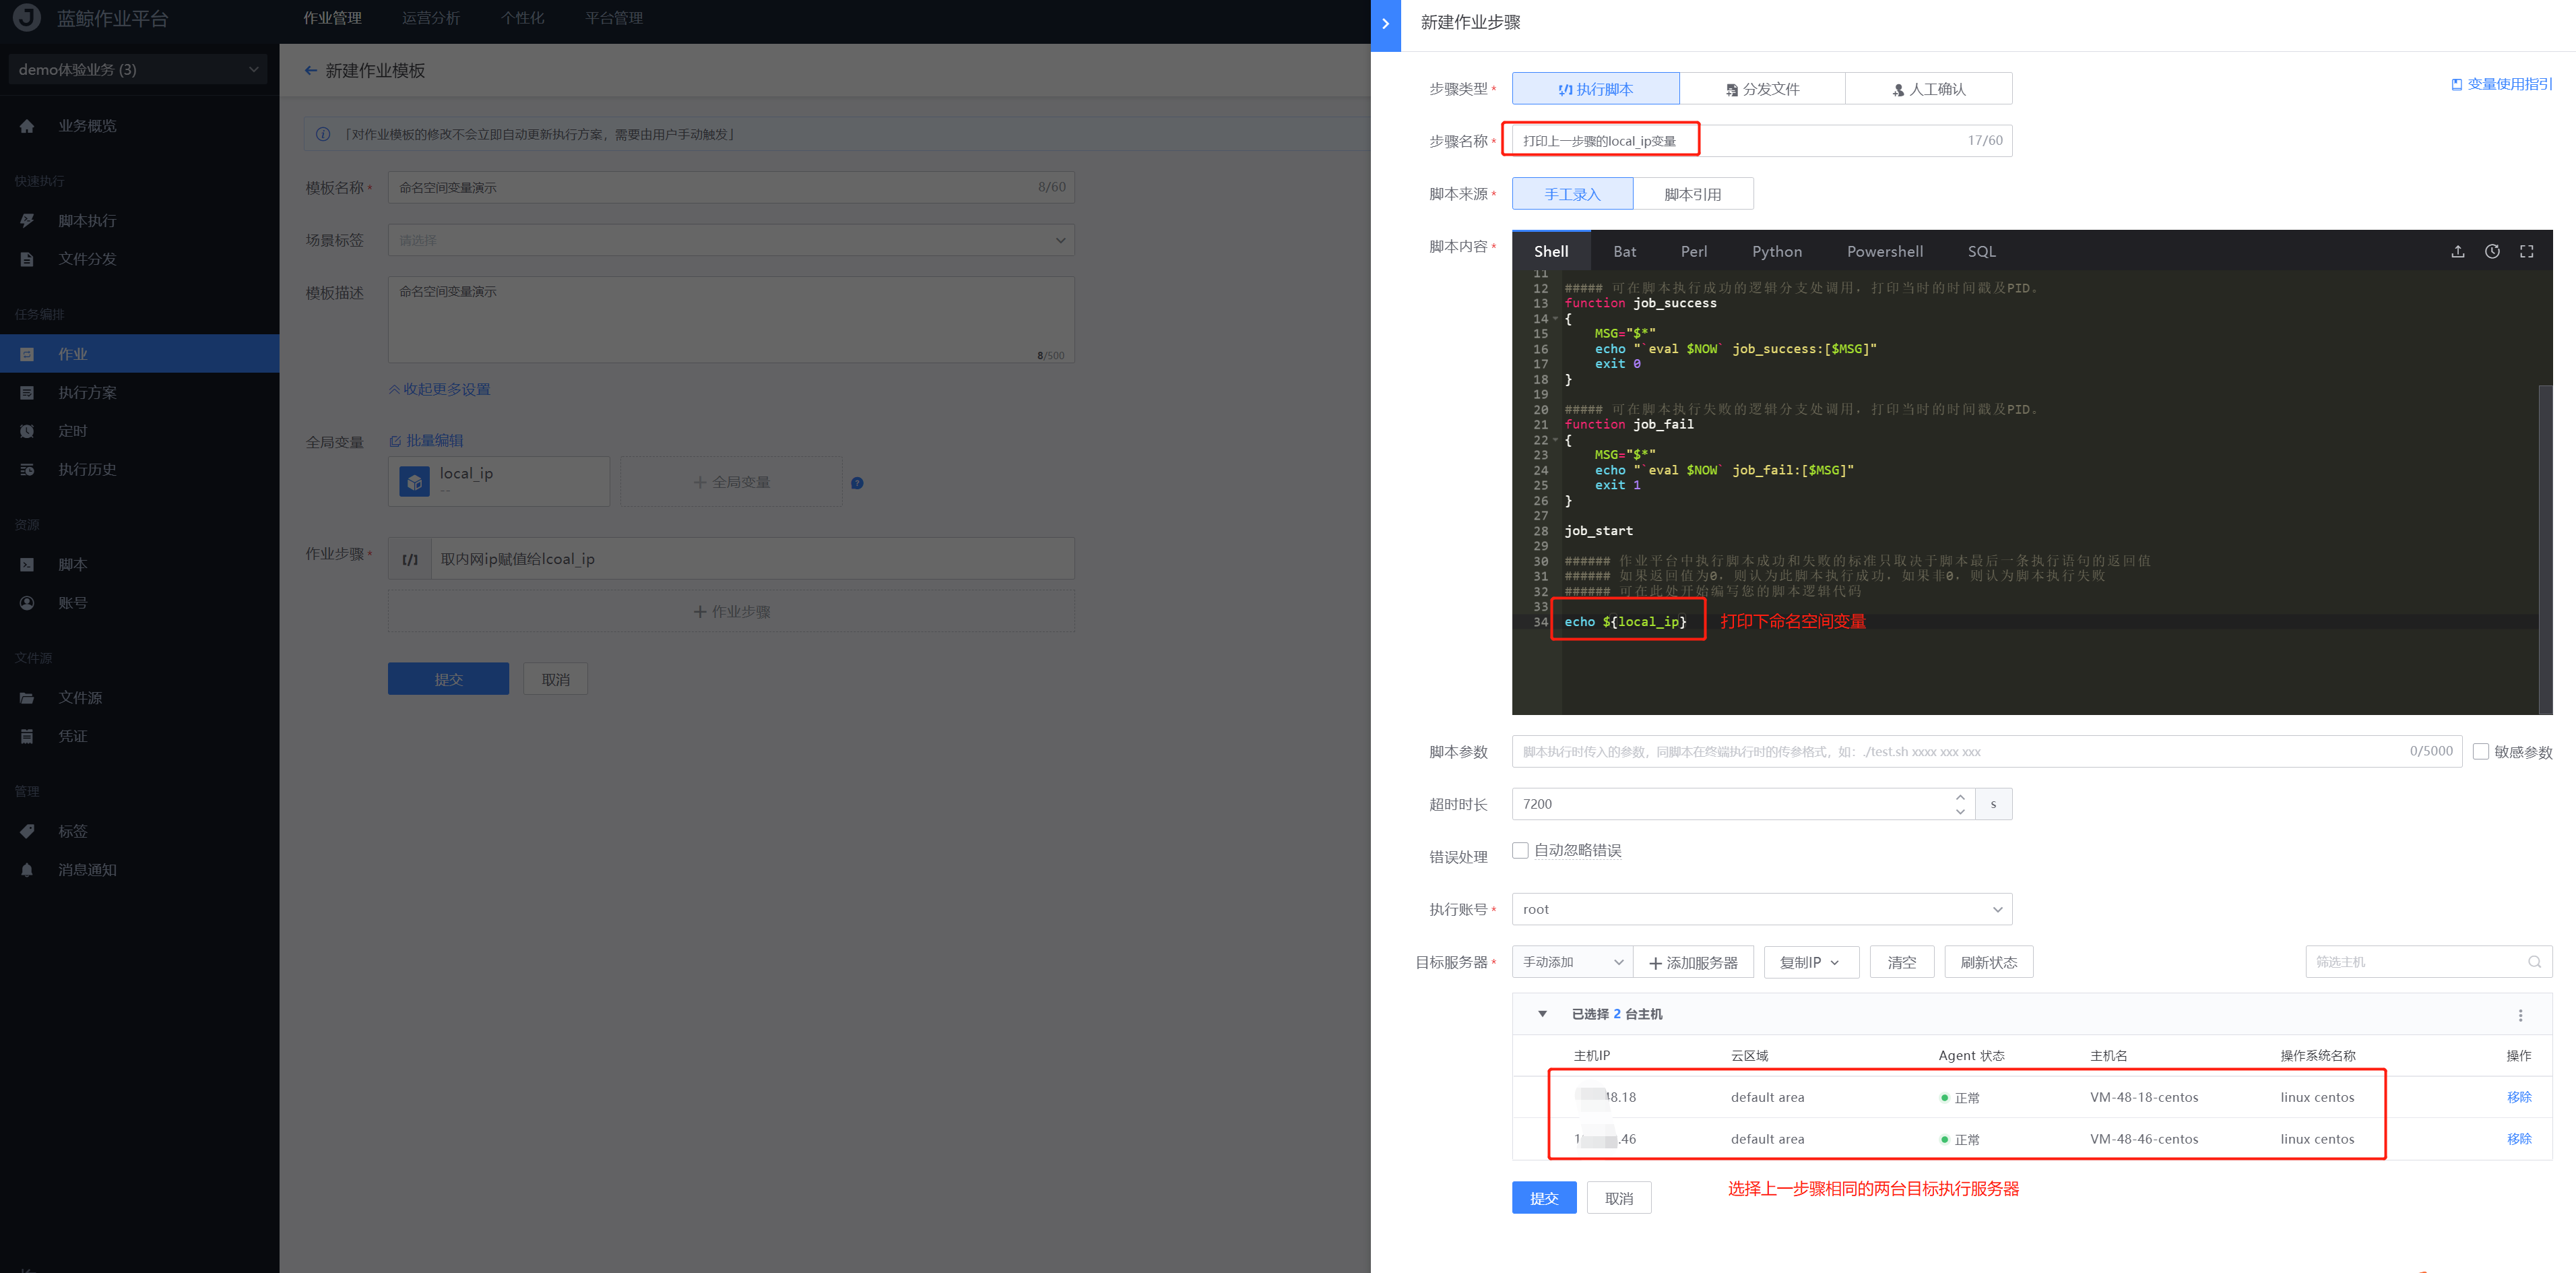
Task: Click the 消息通知 bell icon
Action: pyautogui.click(x=27, y=870)
